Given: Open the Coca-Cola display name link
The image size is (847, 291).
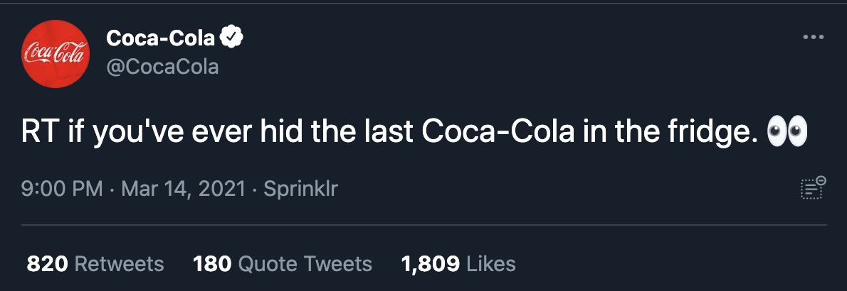Looking at the screenshot, I should pos(160,38).
